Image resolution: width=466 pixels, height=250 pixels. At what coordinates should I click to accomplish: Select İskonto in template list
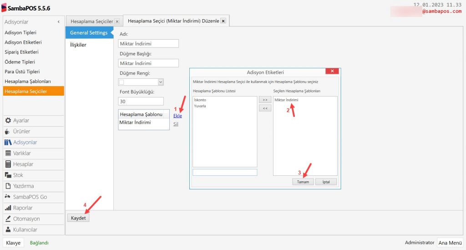click(x=200, y=100)
